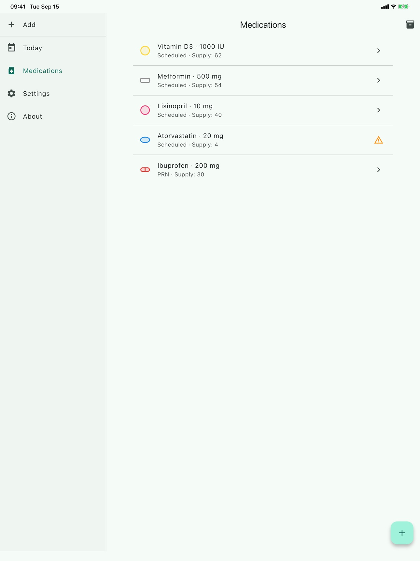This screenshot has width=420, height=561.
Task: Click the battery icon in status bar
Action: pyautogui.click(x=404, y=7)
